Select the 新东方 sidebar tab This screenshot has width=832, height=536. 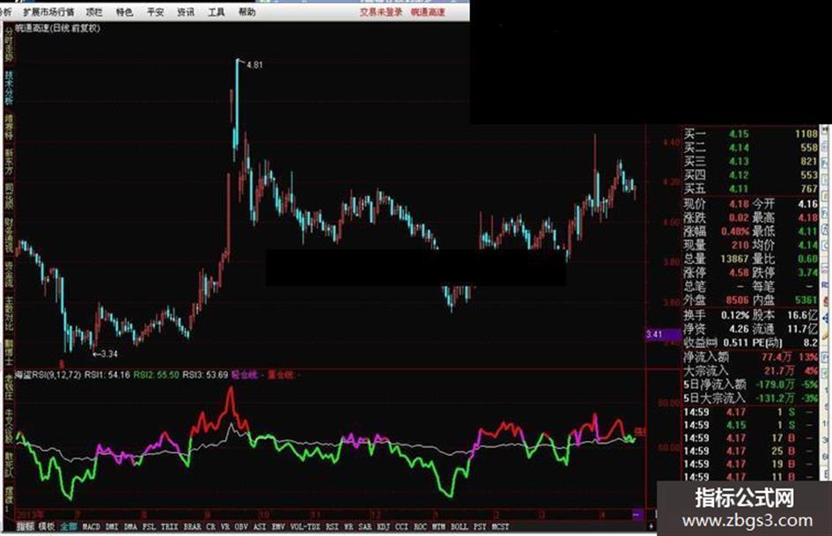(9, 161)
